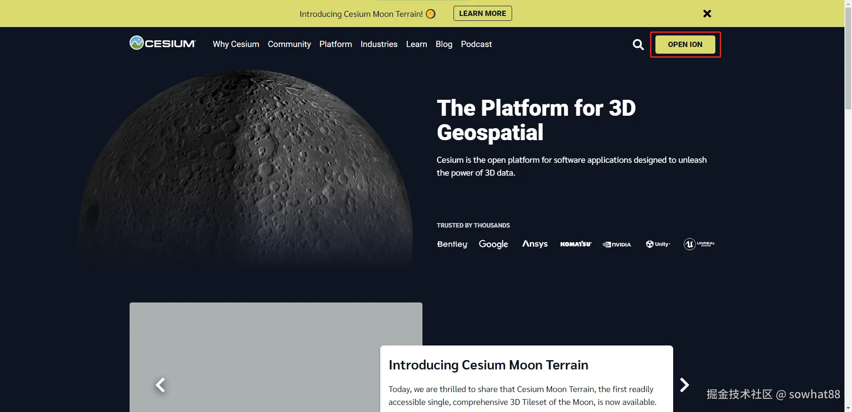Click the Google logo
852x412 pixels.
pos(493,244)
